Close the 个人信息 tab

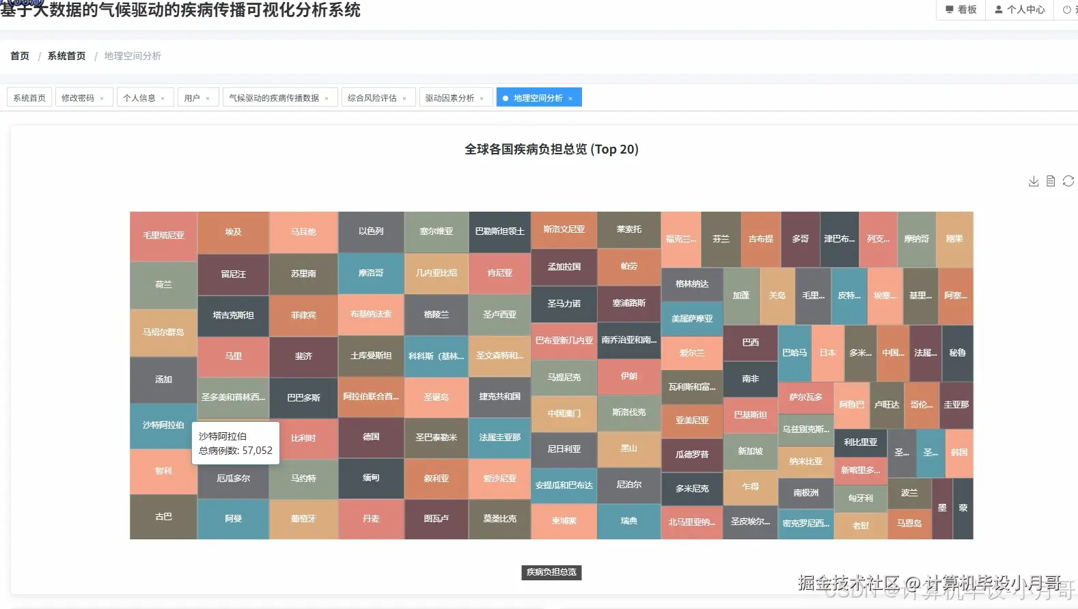pos(163,98)
